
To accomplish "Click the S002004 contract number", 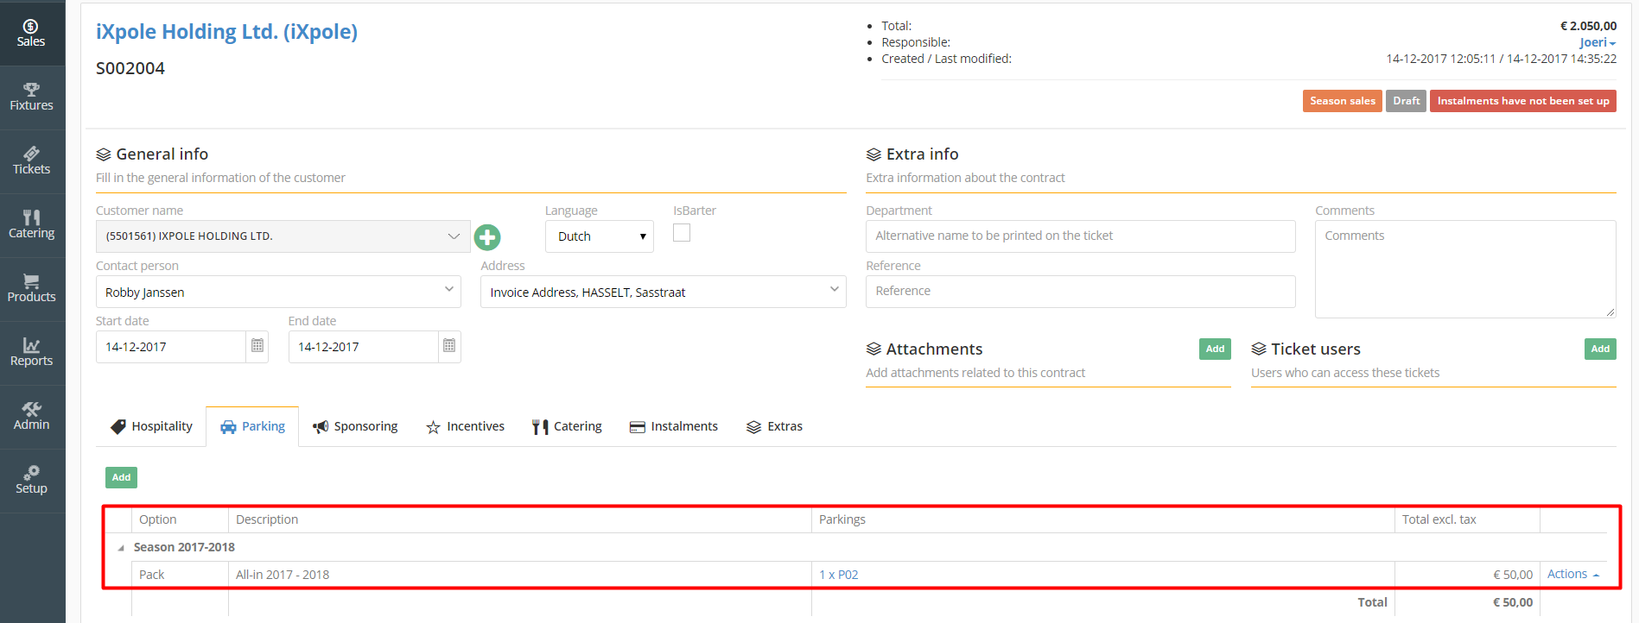I will (130, 68).
